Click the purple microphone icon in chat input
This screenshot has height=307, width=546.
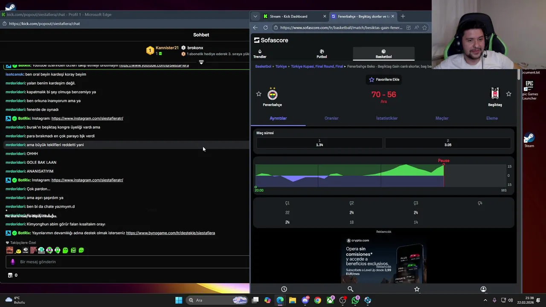pos(13,262)
